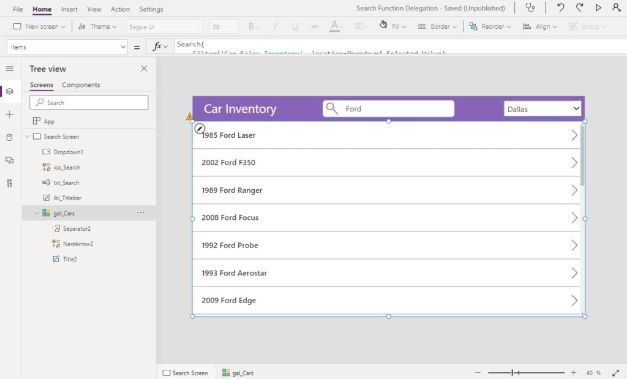Open the Align dropdown
Image resolution: width=627 pixels, height=379 pixels.
[540, 26]
